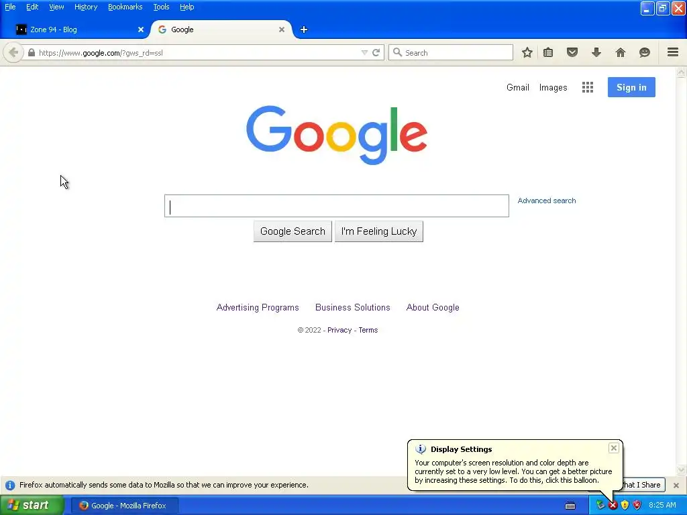Open the History menu
The image size is (687, 515).
pos(86,7)
